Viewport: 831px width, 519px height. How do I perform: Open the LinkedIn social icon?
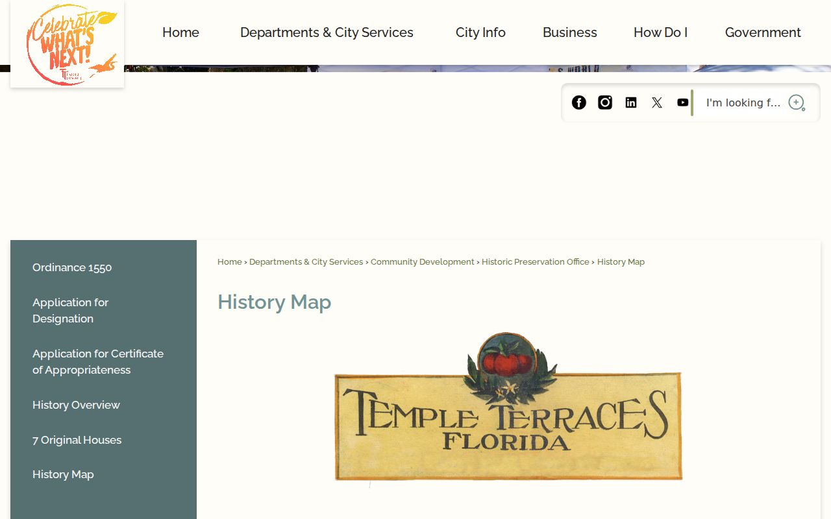click(631, 103)
